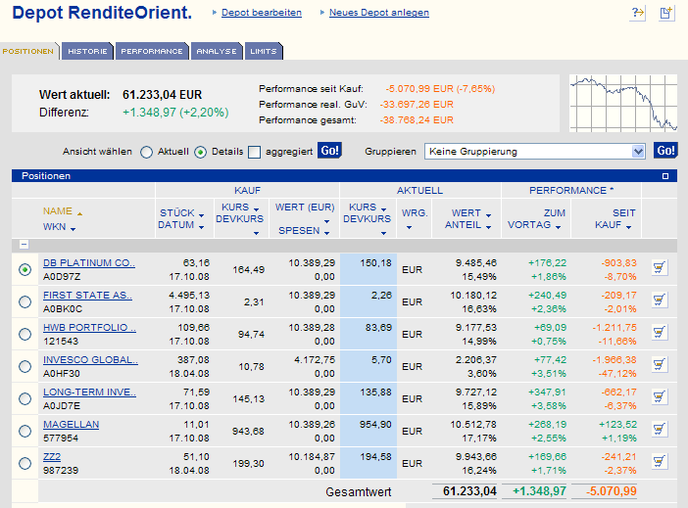Click cart icon for HWB PORTFOLIO row
This screenshot has height=508, width=688.
pos(659,333)
